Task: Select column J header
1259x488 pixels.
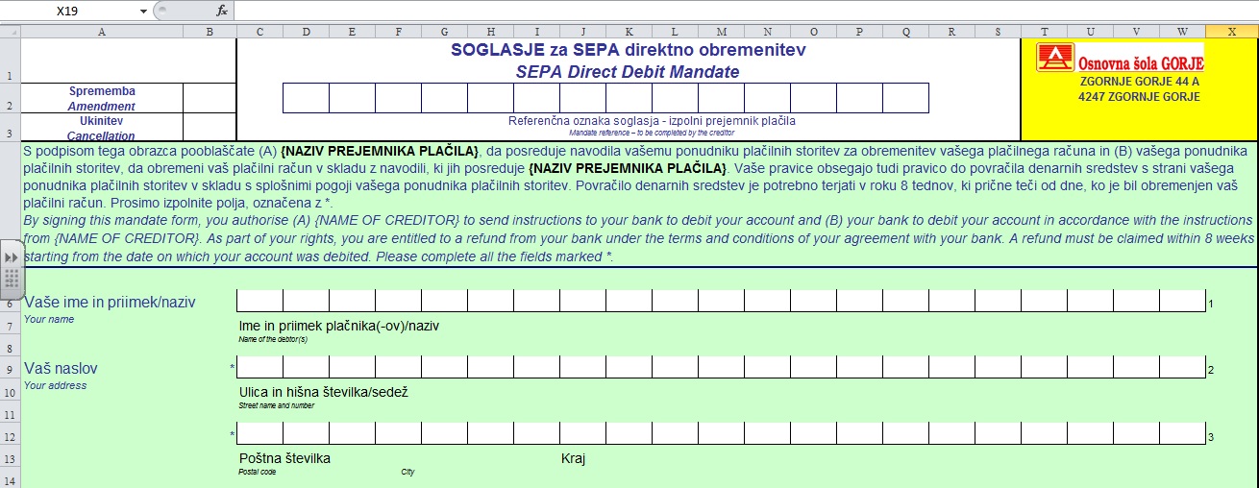Action: [x=582, y=31]
